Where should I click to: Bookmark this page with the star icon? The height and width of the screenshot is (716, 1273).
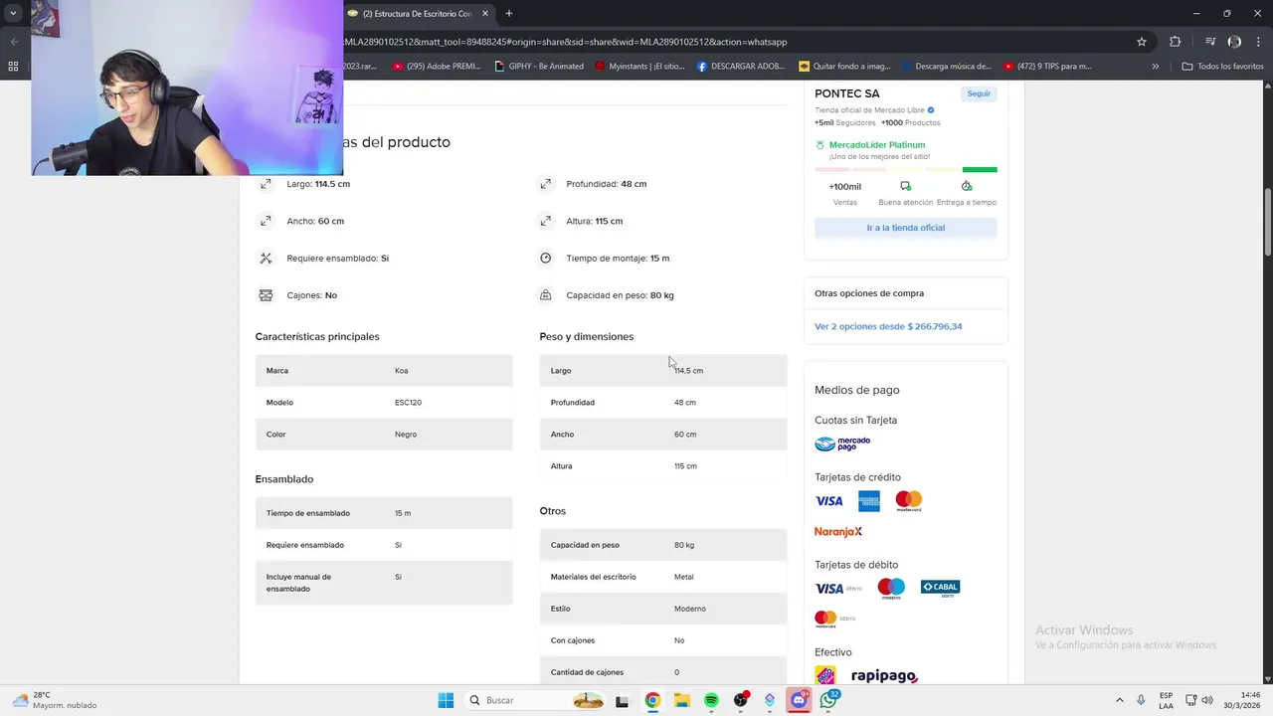tap(1142, 42)
